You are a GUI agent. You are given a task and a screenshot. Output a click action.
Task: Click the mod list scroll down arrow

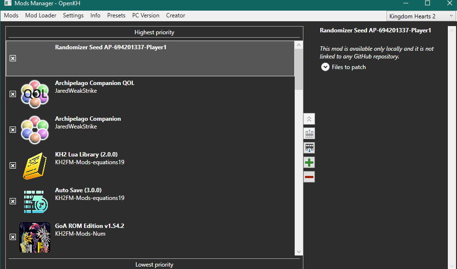299,251
